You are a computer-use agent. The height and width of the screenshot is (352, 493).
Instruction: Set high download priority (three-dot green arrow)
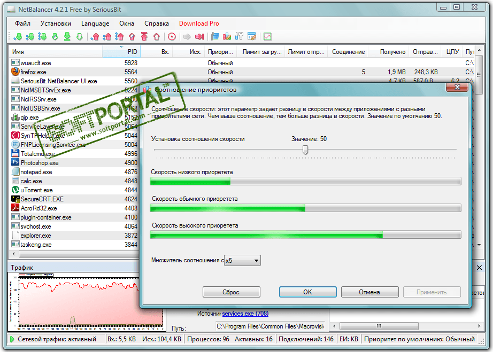point(42,36)
